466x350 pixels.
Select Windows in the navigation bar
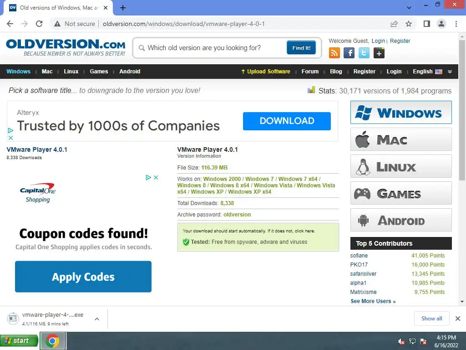click(x=18, y=72)
